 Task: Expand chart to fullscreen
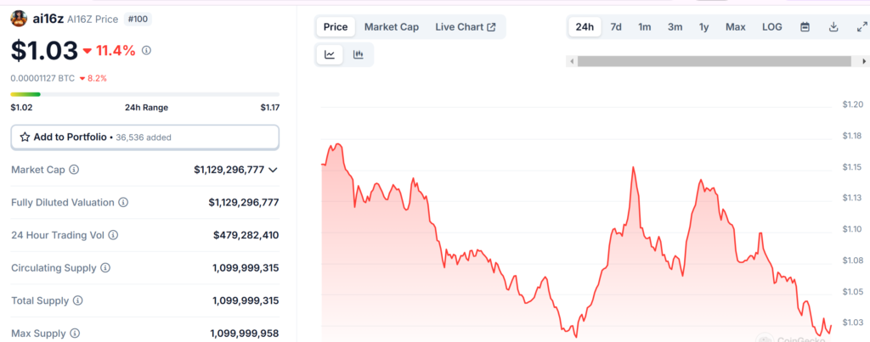[862, 27]
